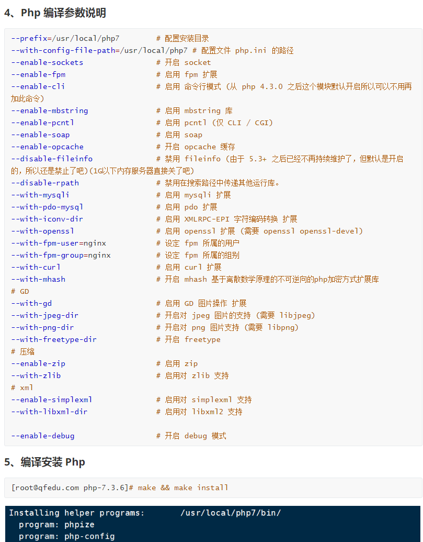Click the '--with-png-dir' option
Viewport: 423px width, 542px height.
(43, 327)
